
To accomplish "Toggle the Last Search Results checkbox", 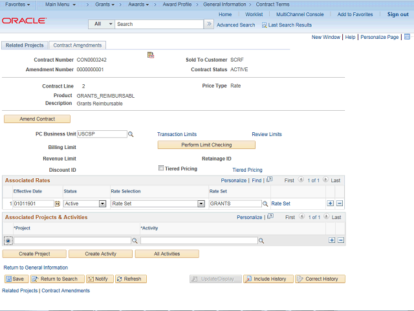I will pos(264,25).
